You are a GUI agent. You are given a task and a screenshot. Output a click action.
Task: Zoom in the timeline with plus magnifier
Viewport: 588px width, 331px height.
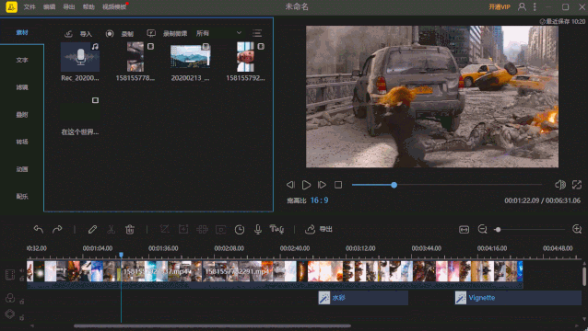[577, 229]
